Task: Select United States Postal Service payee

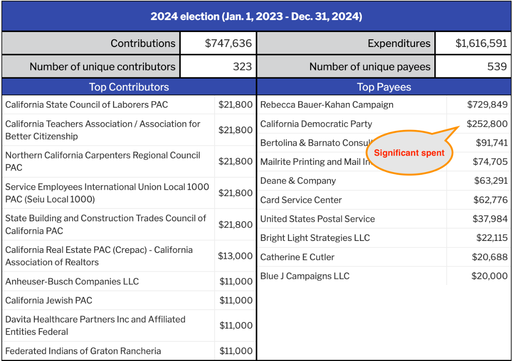Action: (317, 219)
